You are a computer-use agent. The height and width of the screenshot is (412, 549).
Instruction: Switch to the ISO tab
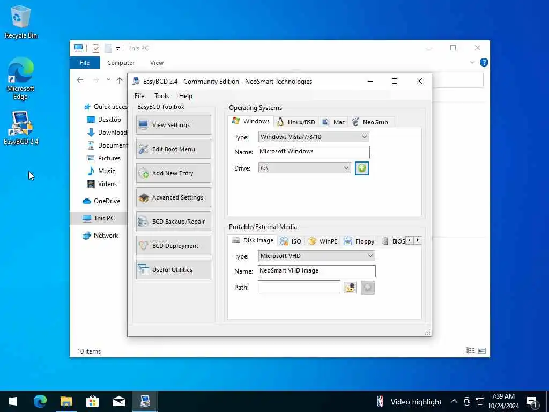click(x=291, y=241)
